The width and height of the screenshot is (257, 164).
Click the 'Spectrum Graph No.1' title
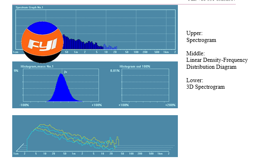point(29,7)
